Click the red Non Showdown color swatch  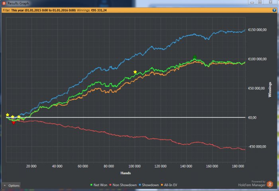(x=110, y=185)
